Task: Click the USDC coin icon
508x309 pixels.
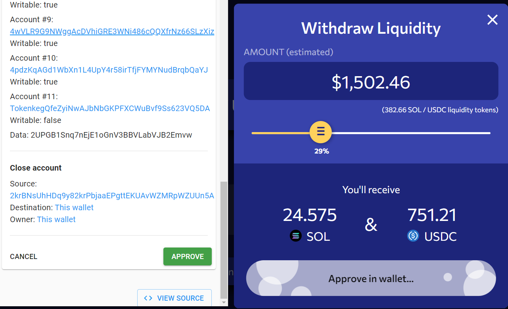Action: pos(413,236)
